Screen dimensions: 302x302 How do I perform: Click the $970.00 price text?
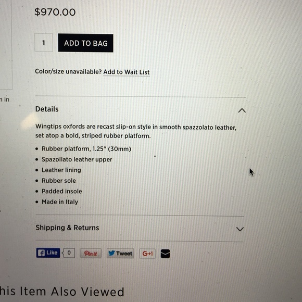(x=55, y=12)
